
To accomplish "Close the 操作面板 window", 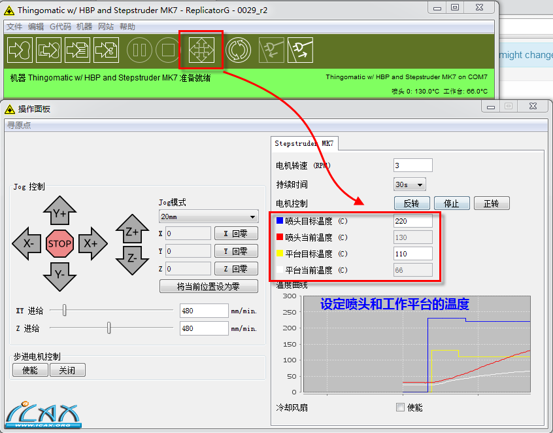I will tap(533, 106).
